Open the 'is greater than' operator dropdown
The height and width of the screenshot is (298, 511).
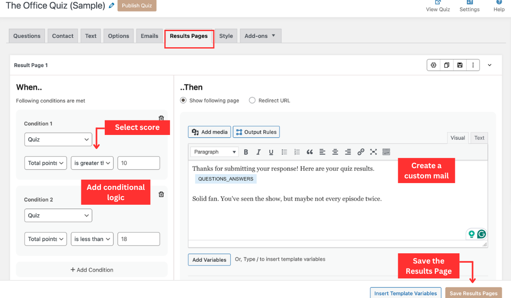coord(92,163)
